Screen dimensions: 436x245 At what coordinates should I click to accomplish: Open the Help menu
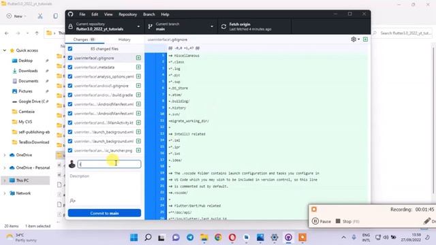tap(165, 14)
